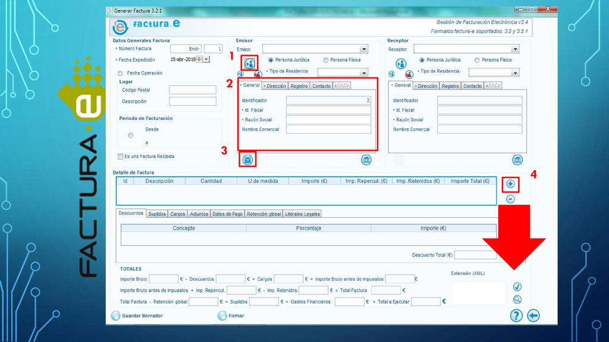Click the Emisor Nombre Comercial field
This screenshot has height=342, width=609.
pos(328,129)
